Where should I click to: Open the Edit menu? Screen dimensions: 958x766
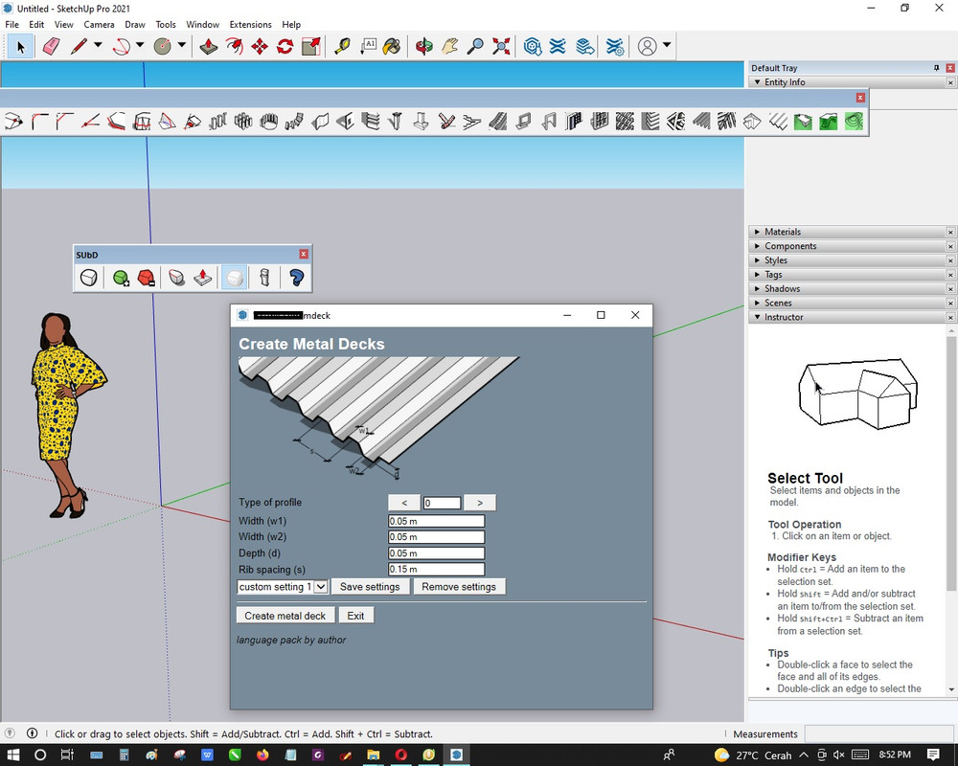tap(36, 25)
